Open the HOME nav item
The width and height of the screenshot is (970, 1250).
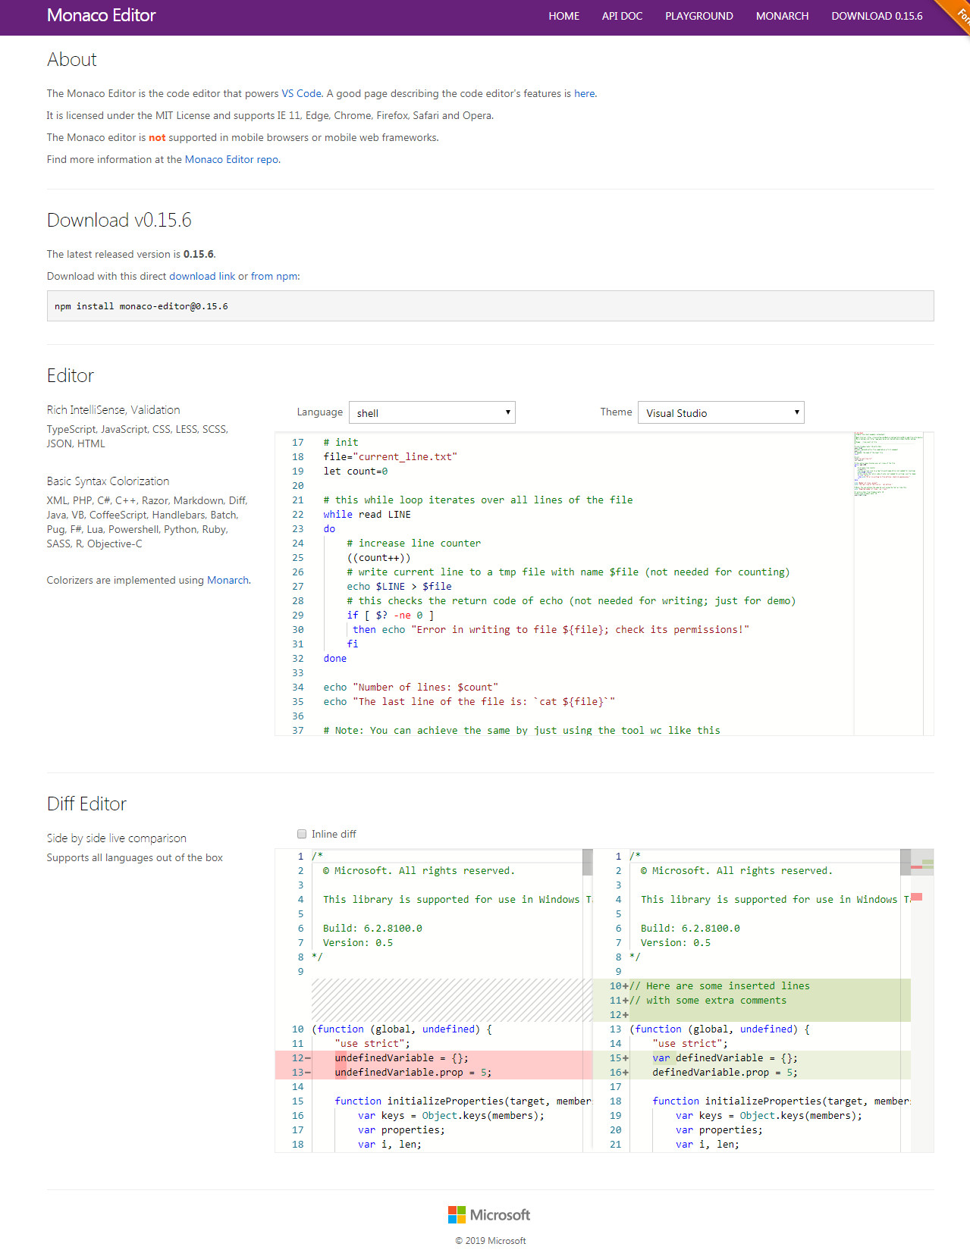[x=563, y=16]
